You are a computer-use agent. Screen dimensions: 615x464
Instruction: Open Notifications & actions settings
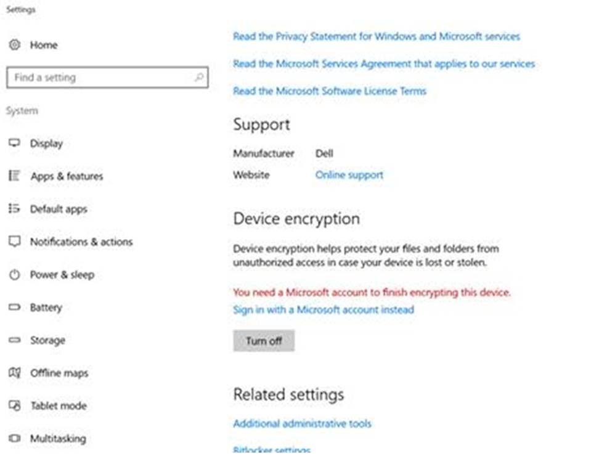[80, 242]
